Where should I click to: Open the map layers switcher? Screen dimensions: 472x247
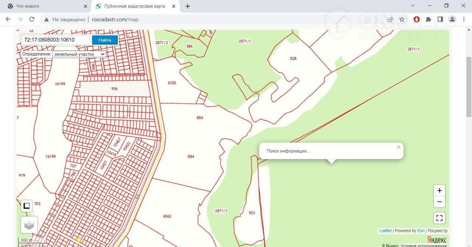pyautogui.click(x=29, y=225)
